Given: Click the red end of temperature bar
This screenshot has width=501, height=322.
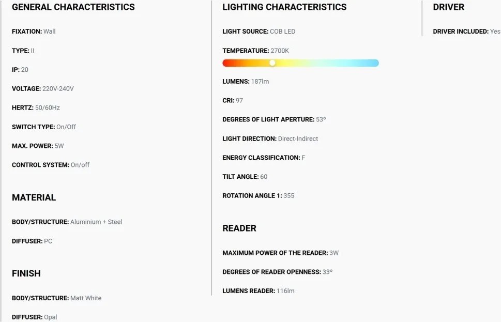Looking at the screenshot, I should (x=227, y=63).
